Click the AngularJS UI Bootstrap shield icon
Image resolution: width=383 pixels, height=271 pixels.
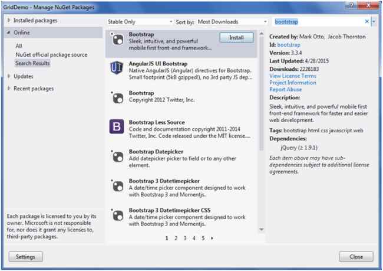(117, 68)
